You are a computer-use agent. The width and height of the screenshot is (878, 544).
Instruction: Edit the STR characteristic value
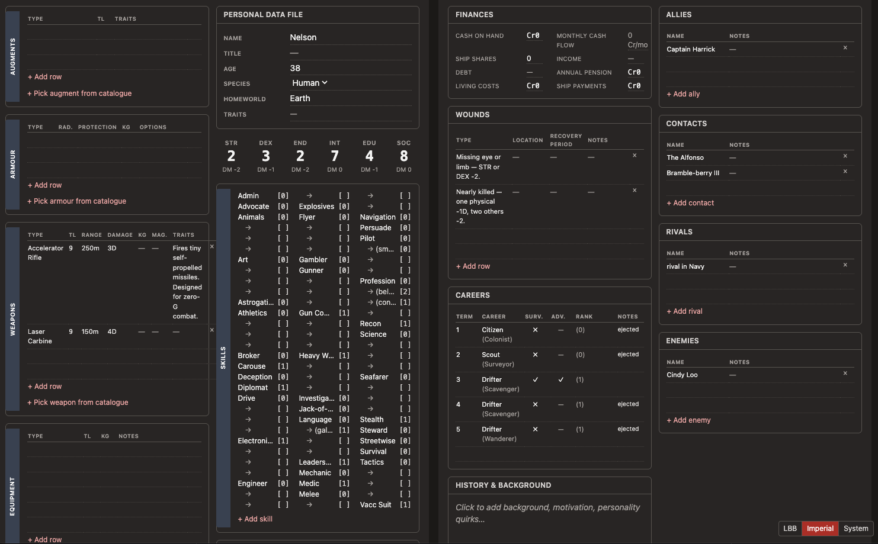coord(231,156)
